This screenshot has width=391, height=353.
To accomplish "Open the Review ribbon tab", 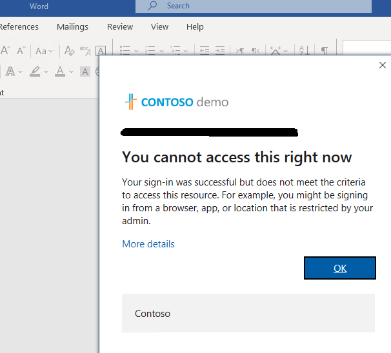I will point(120,26).
